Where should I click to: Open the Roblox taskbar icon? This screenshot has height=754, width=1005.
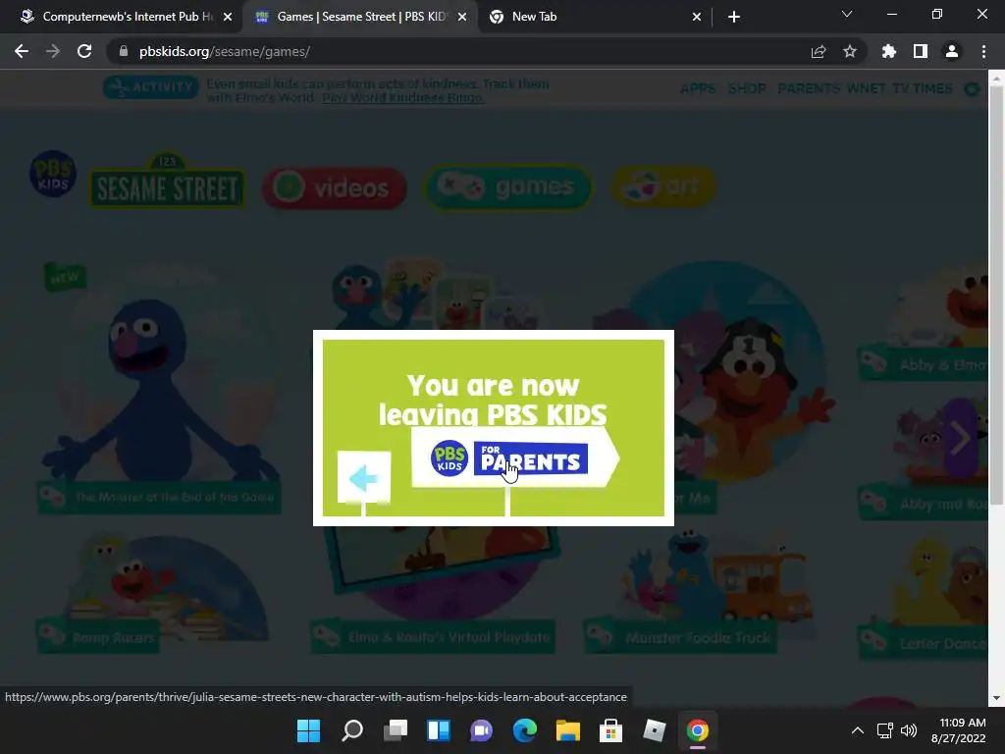click(x=655, y=730)
